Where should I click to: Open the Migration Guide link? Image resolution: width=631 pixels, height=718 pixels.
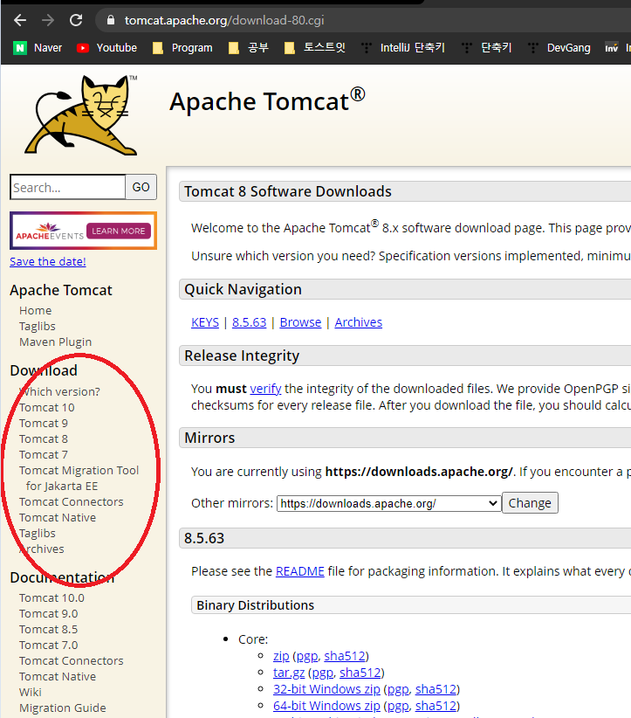pos(63,708)
